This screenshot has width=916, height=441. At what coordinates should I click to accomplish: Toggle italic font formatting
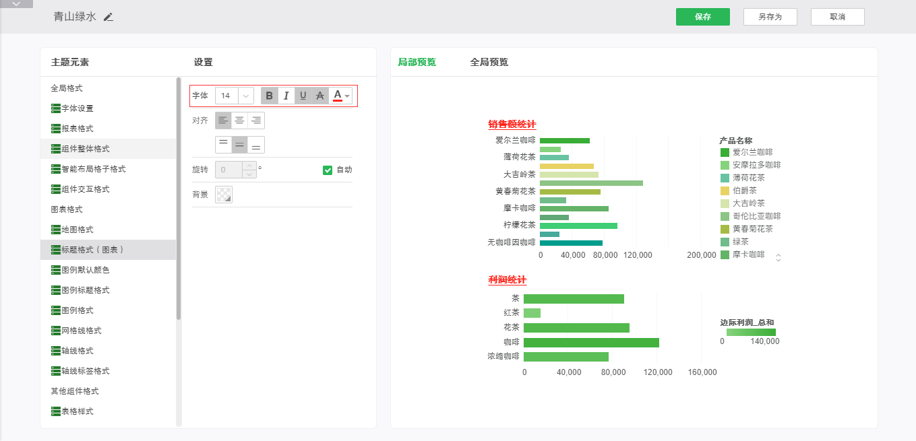[286, 96]
